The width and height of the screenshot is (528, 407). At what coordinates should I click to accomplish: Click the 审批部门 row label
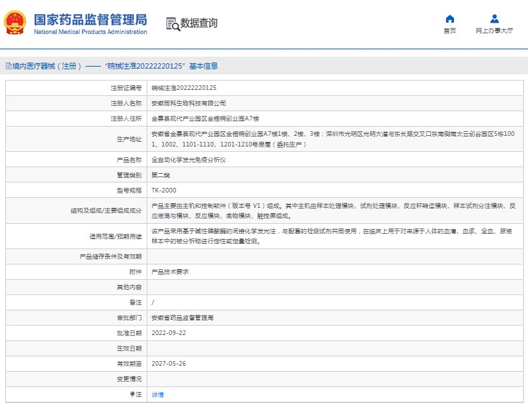[129, 318]
